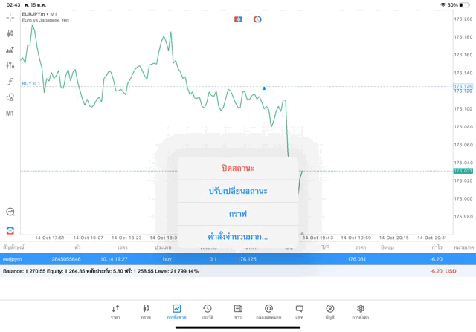Select กราฟ (chart) option in popup

click(238, 214)
